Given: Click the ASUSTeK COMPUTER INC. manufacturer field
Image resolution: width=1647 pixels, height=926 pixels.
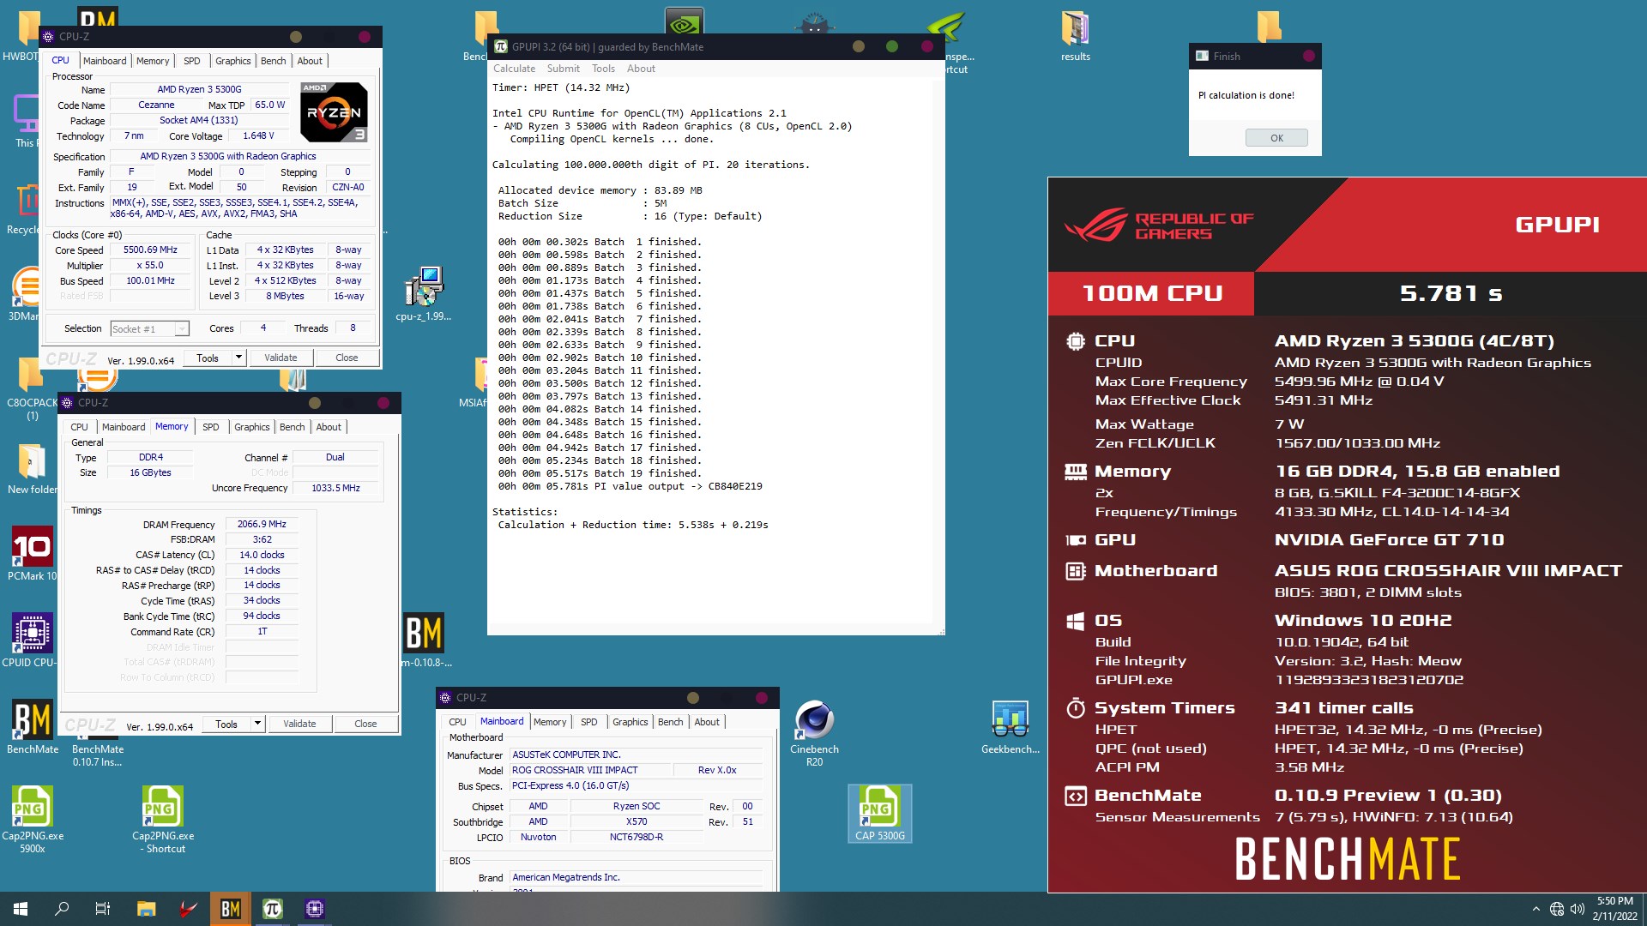Looking at the screenshot, I should pos(636,755).
